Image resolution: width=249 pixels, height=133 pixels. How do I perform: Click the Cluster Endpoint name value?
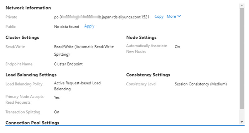tap(68, 64)
